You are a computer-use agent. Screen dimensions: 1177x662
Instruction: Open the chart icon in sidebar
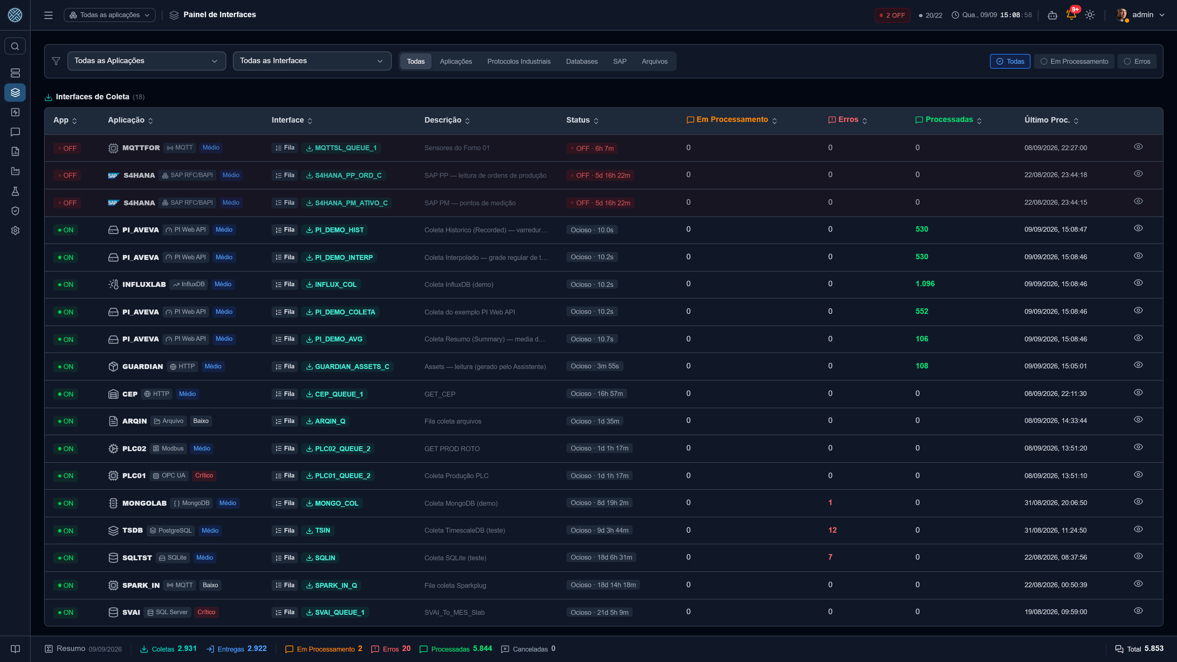click(x=15, y=171)
